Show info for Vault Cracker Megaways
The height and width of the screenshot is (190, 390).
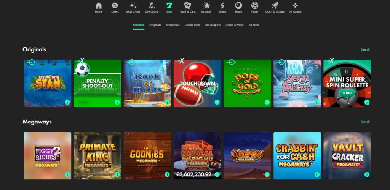(367, 175)
